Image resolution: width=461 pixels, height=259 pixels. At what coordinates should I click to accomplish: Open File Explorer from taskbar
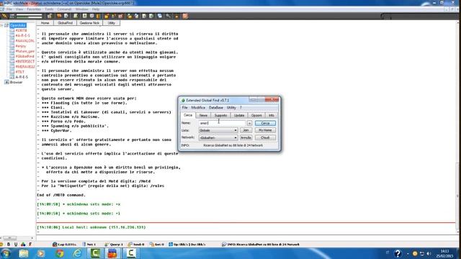[24, 253]
